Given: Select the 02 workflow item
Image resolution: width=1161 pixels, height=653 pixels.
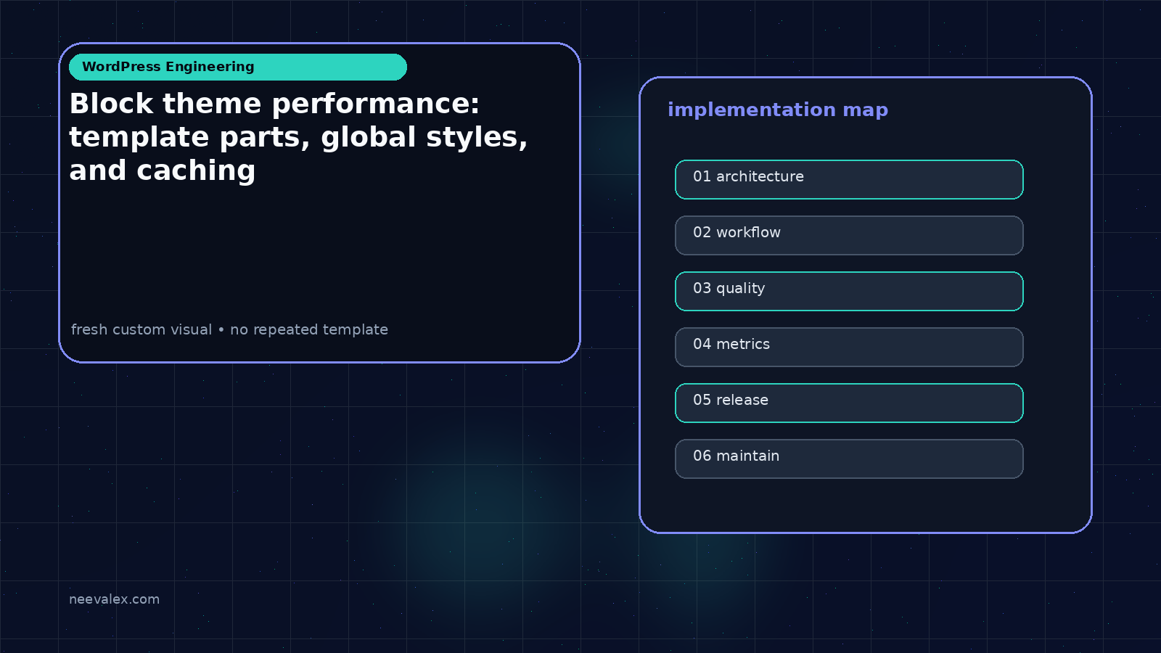Looking at the screenshot, I should click(849, 235).
